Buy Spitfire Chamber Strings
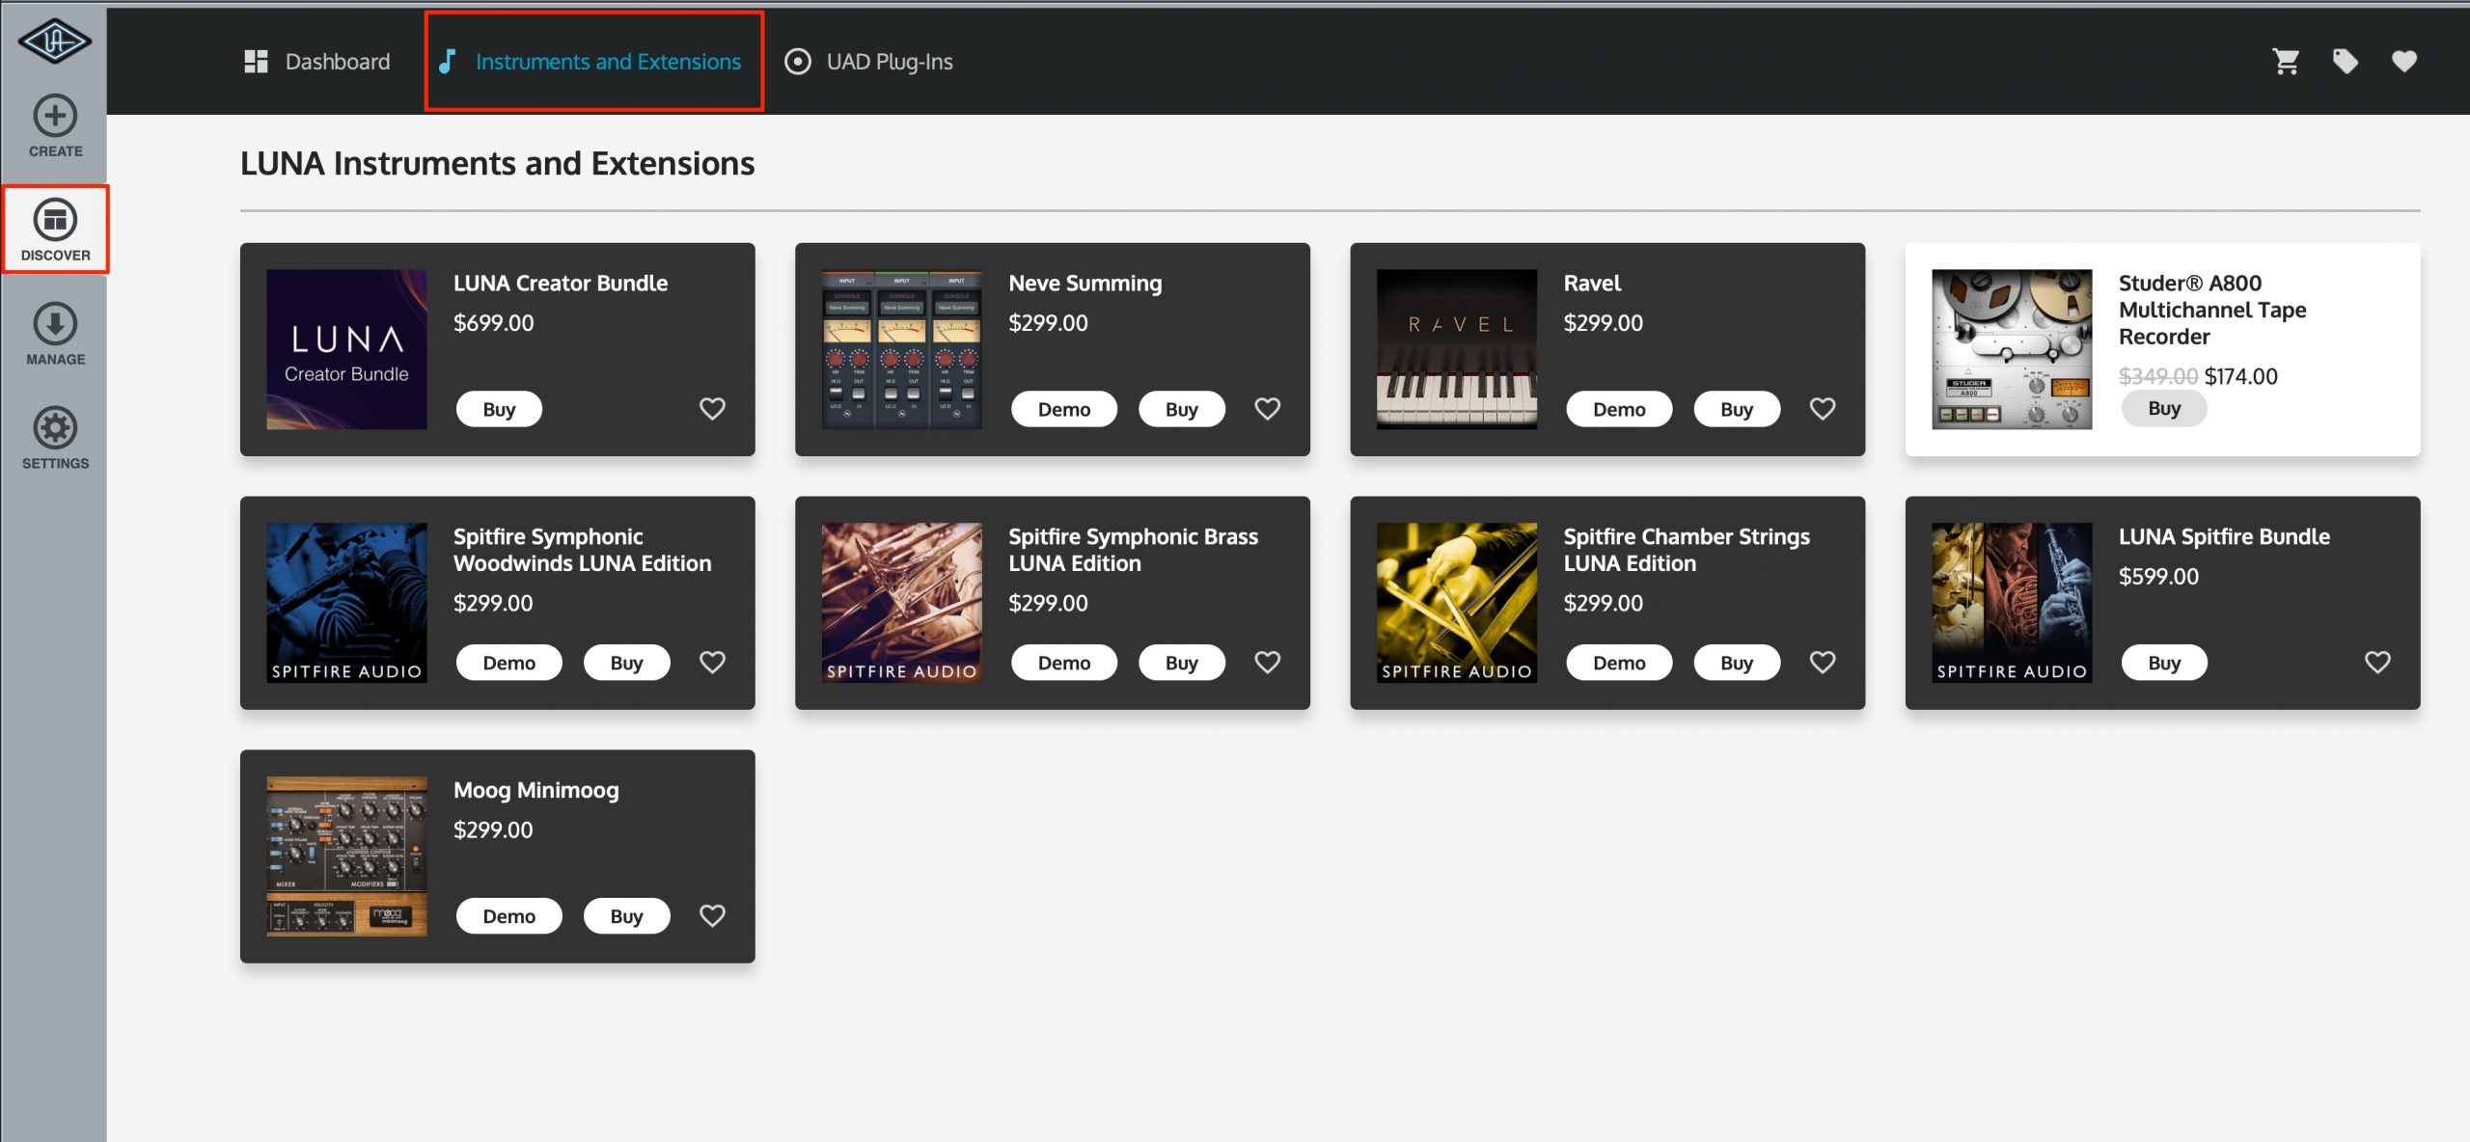 click(x=1737, y=663)
